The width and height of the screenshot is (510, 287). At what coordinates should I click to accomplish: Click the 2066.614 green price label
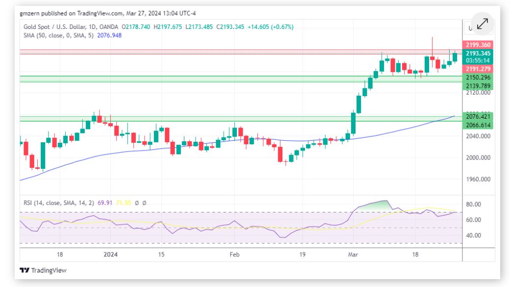(x=478, y=125)
